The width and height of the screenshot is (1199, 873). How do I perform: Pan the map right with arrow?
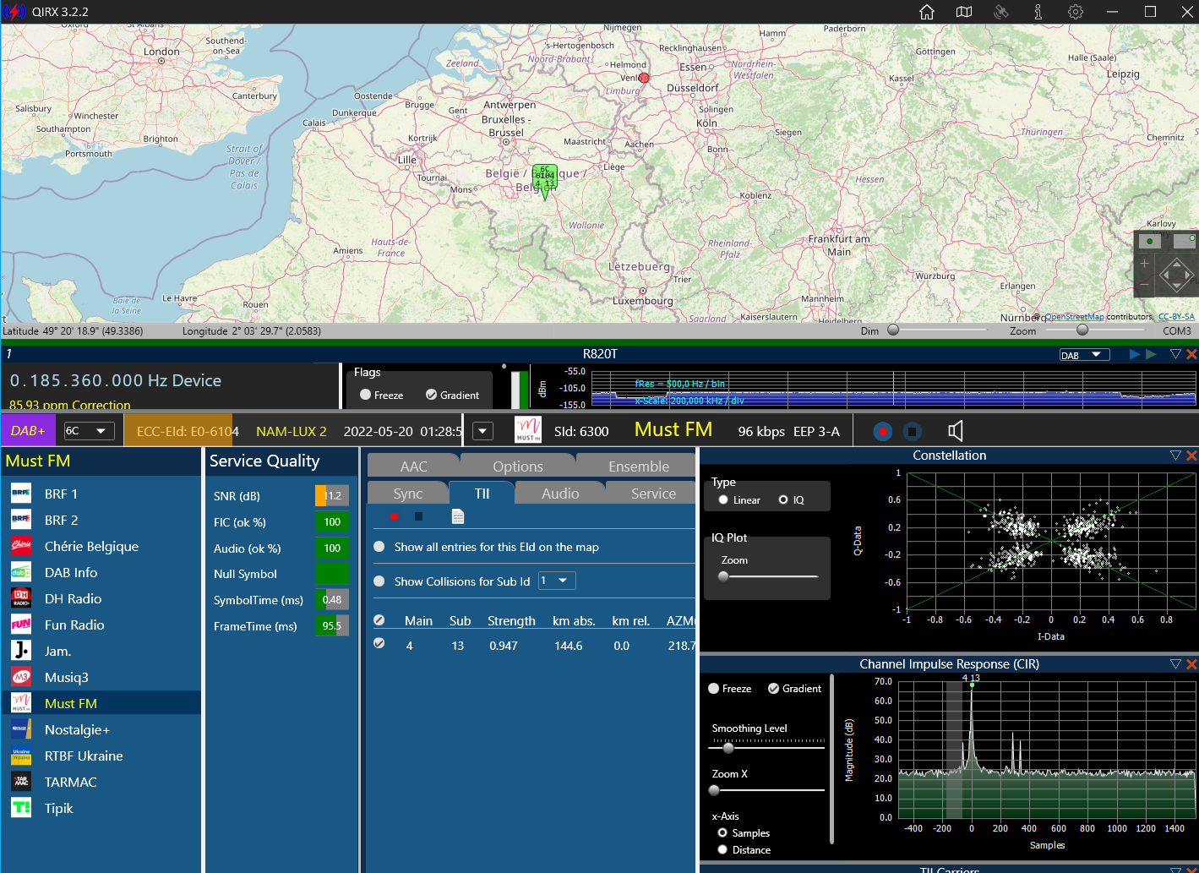pyautogui.click(x=1188, y=276)
